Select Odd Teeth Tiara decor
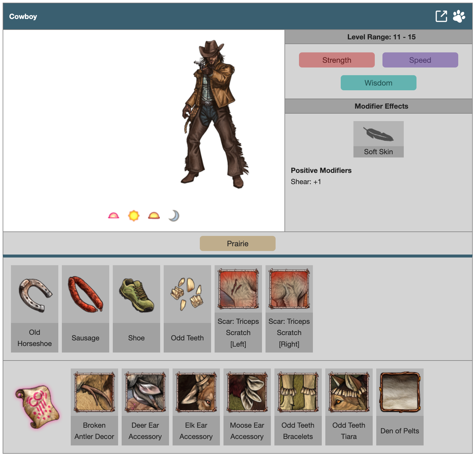The image size is (476, 457). point(349,407)
